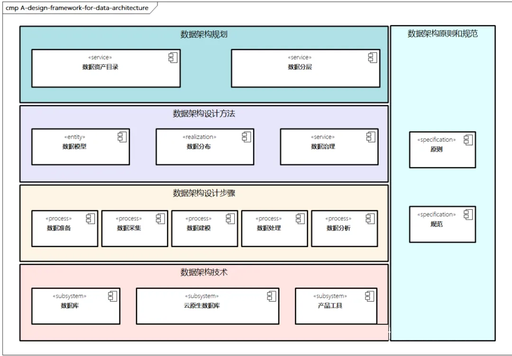The height and width of the screenshot is (356, 512).
Task: Select the 数据采集 process name
Action: click(129, 228)
